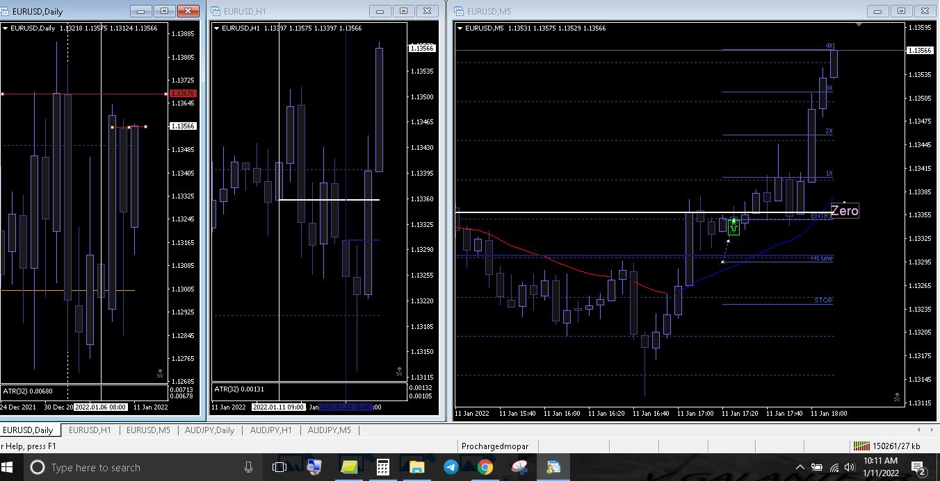Switch to the AUDJPY,Daily chart tab

click(x=209, y=430)
